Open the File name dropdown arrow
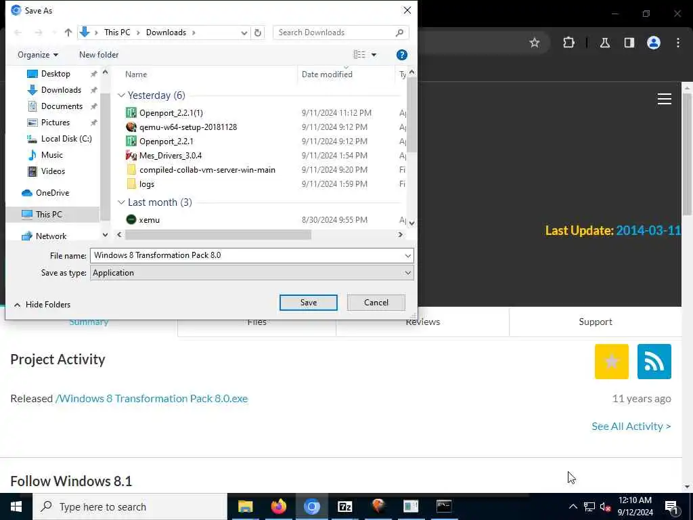Viewport: 693px width, 520px height. (x=407, y=255)
